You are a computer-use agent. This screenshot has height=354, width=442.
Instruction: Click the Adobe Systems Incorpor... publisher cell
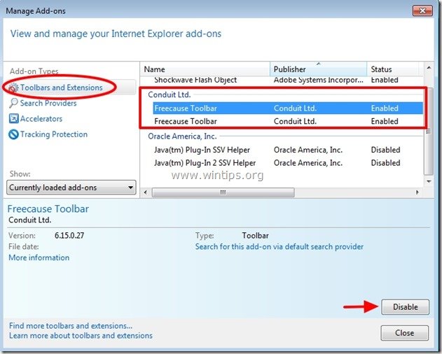coord(318,80)
